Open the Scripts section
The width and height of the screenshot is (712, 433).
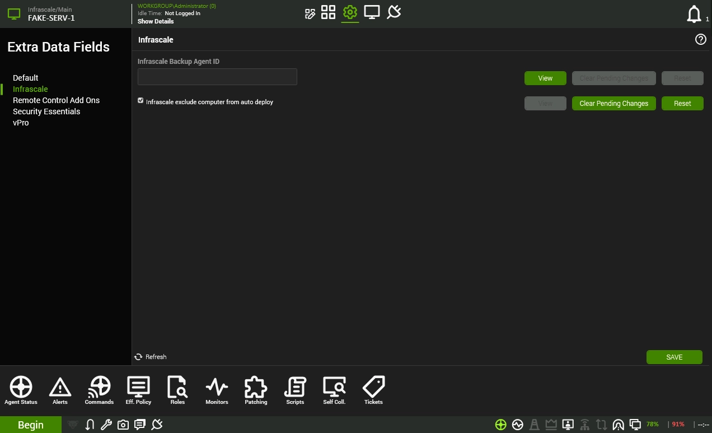[x=295, y=390]
